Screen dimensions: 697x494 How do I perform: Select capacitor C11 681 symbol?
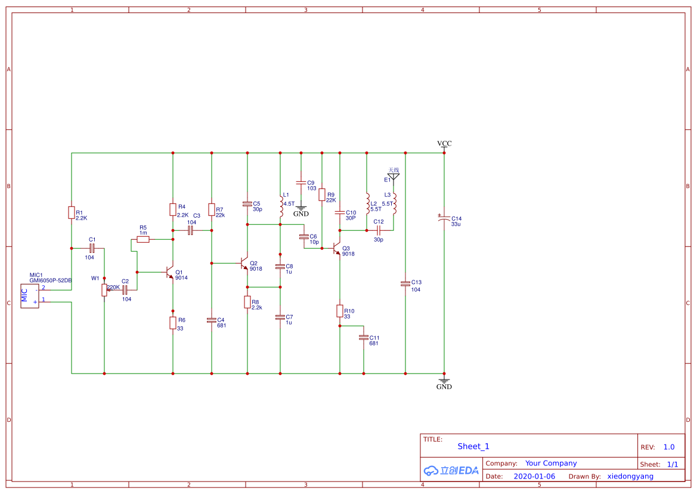point(364,338)
